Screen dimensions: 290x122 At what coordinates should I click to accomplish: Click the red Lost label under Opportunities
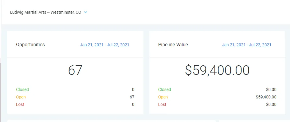click(20, 104)
